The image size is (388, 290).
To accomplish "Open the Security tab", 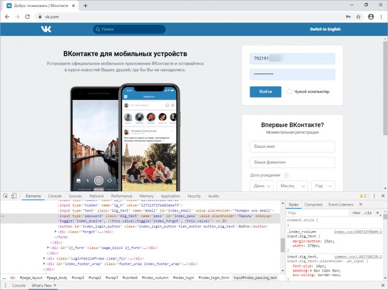I will point(194,196).
